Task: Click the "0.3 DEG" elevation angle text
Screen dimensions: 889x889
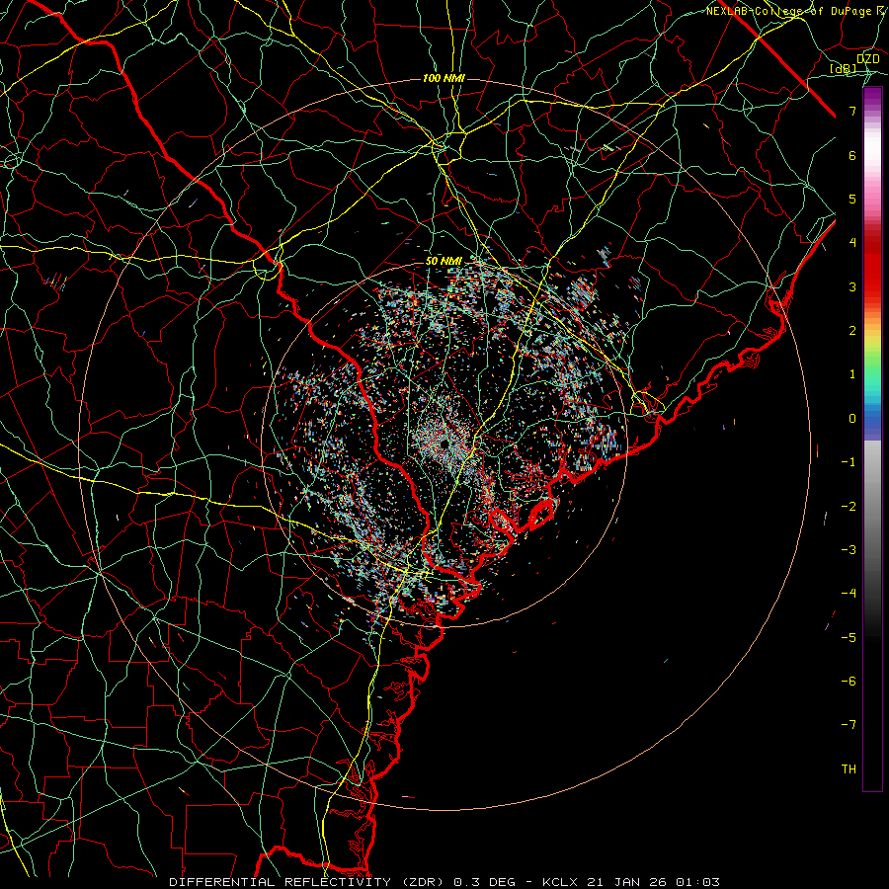Action: 485,882
